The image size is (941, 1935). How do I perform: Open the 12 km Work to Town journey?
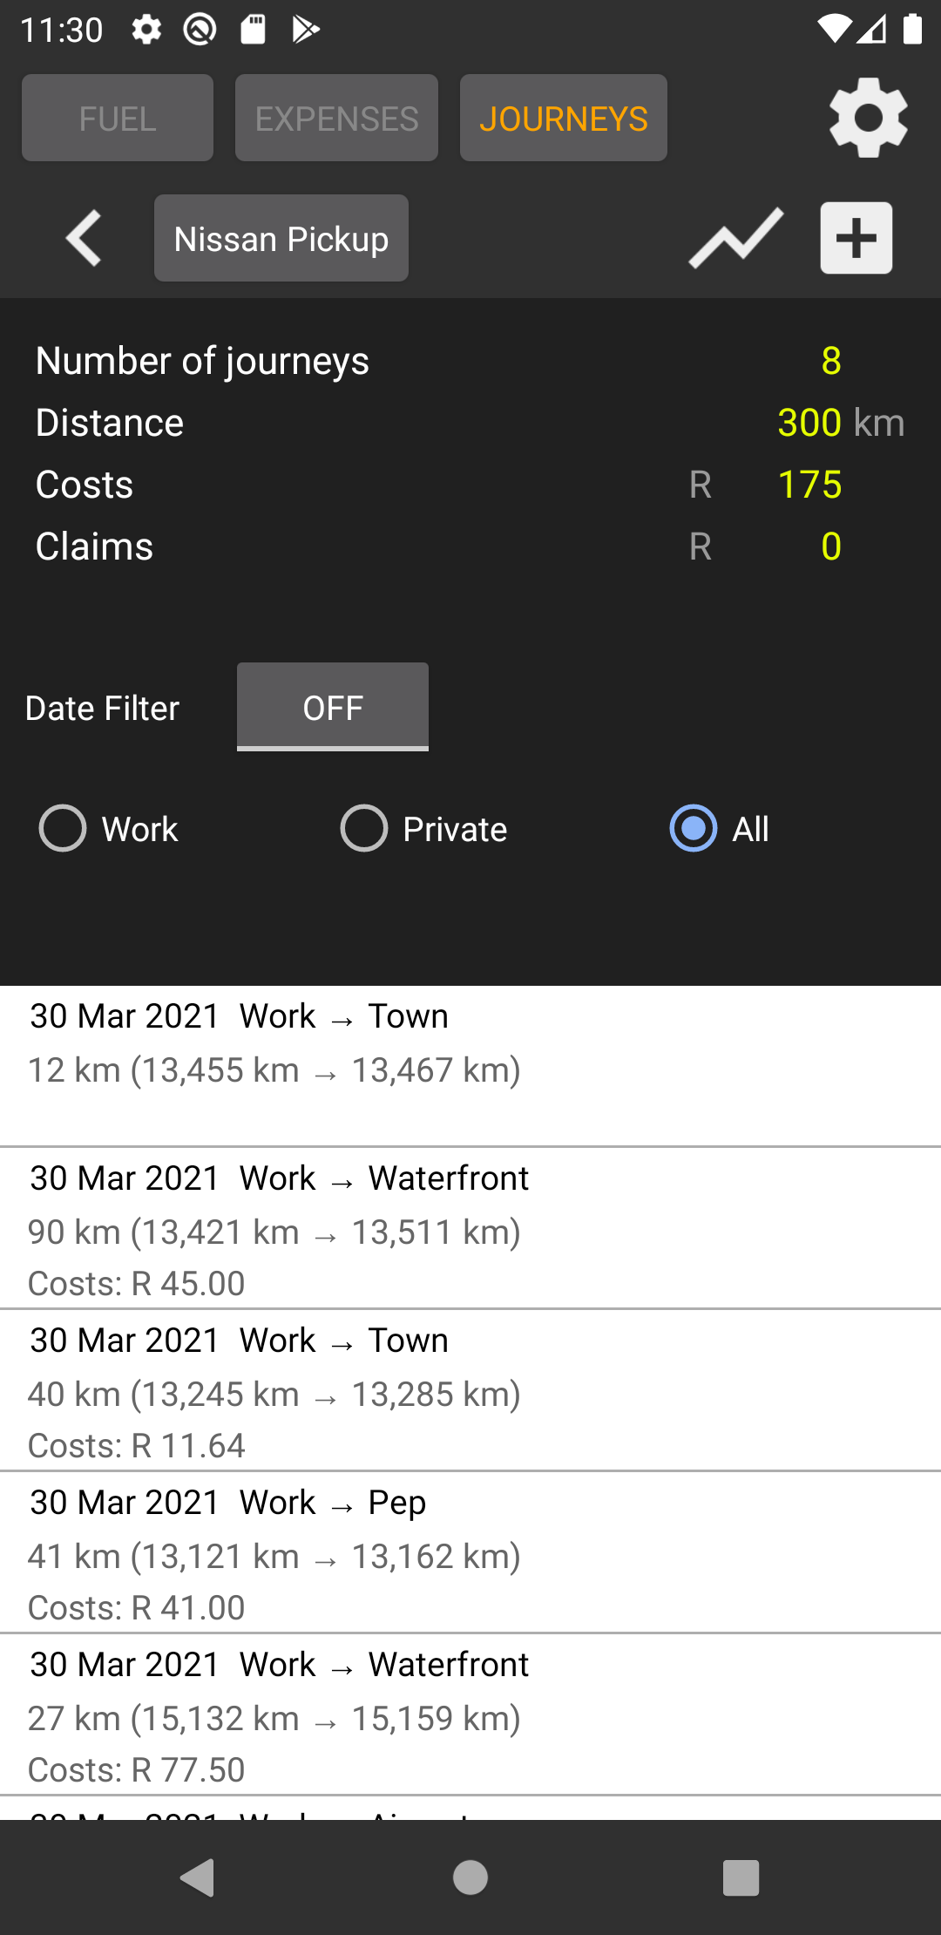[470, 1066]
